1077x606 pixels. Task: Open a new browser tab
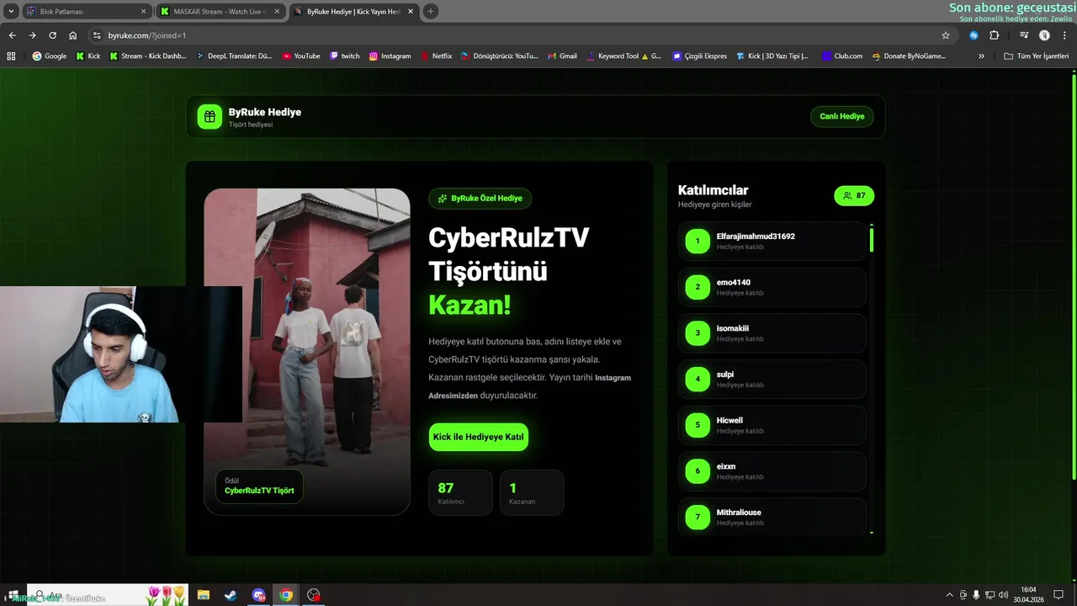431,12
